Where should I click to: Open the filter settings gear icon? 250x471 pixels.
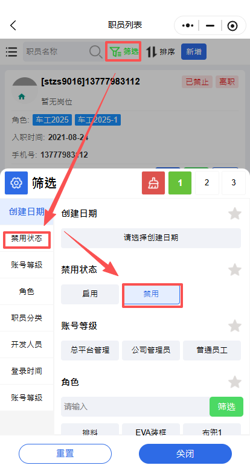pos(16,183)
